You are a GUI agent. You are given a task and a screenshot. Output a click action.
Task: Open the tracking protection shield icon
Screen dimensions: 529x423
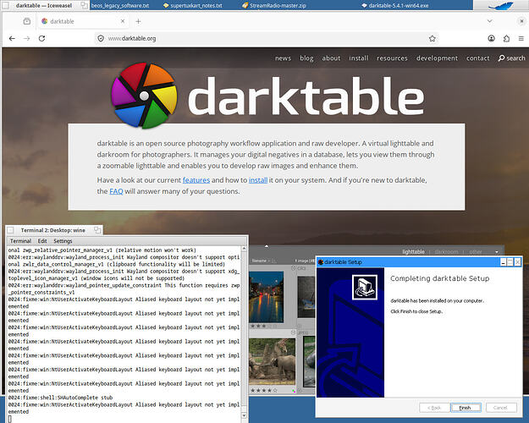[x=101, y=38]
